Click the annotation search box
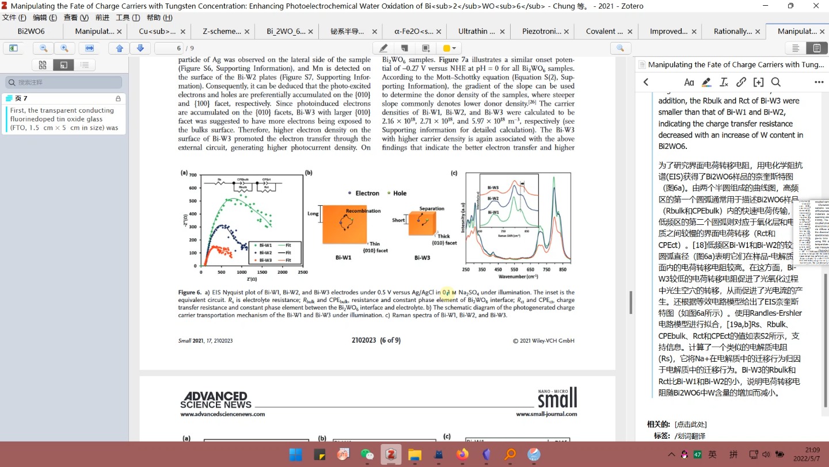Screen dimensions: 829x467 click(63, 82)
